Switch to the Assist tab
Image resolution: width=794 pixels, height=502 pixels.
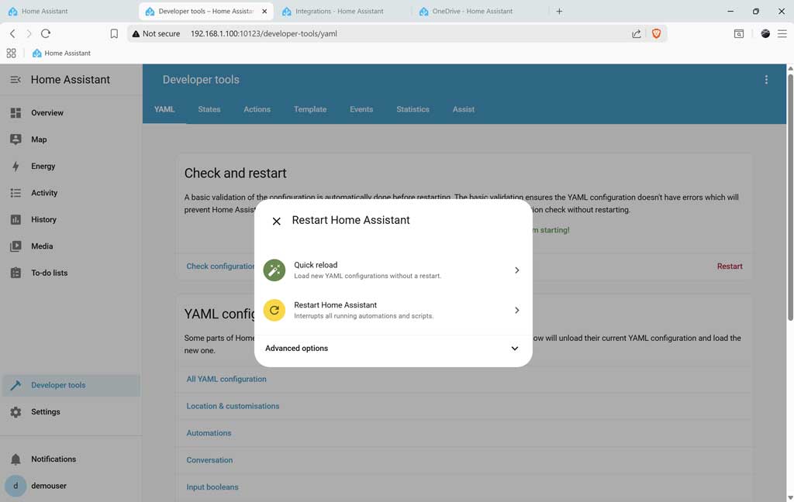(x=464, y=109)
